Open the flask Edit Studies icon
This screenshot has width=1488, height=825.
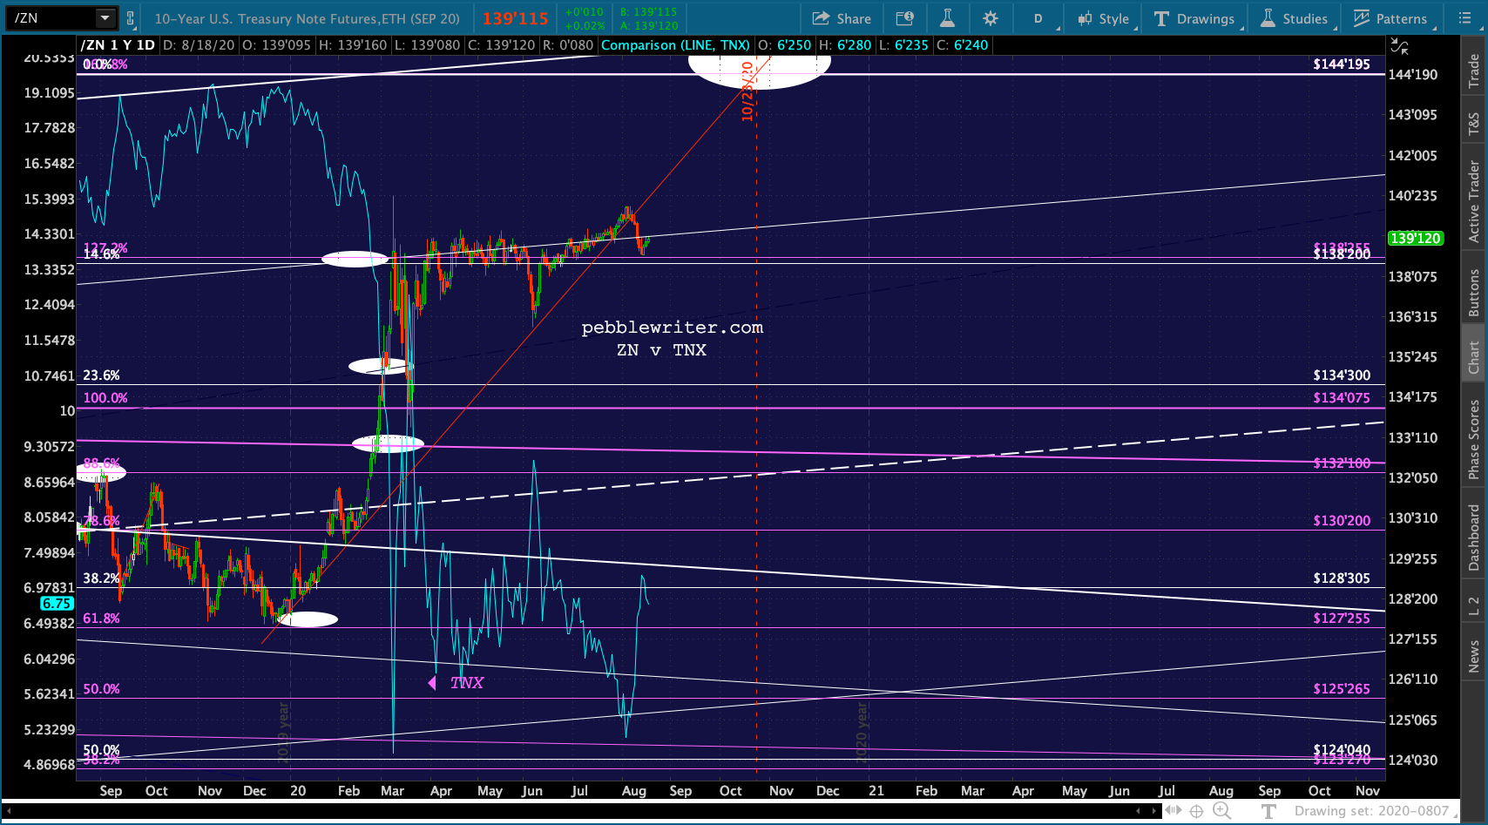coord(948,18)
